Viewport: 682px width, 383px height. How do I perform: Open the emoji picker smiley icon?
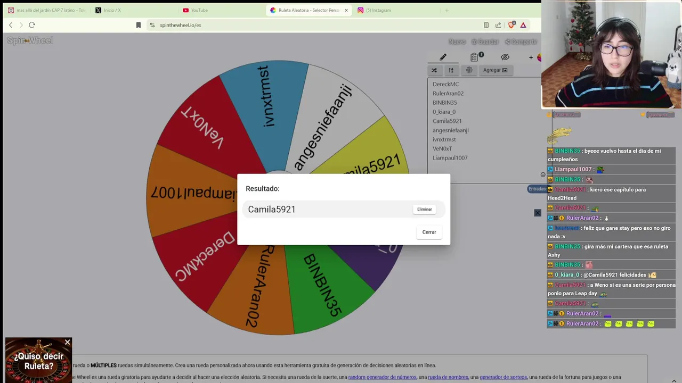point(543,174)
